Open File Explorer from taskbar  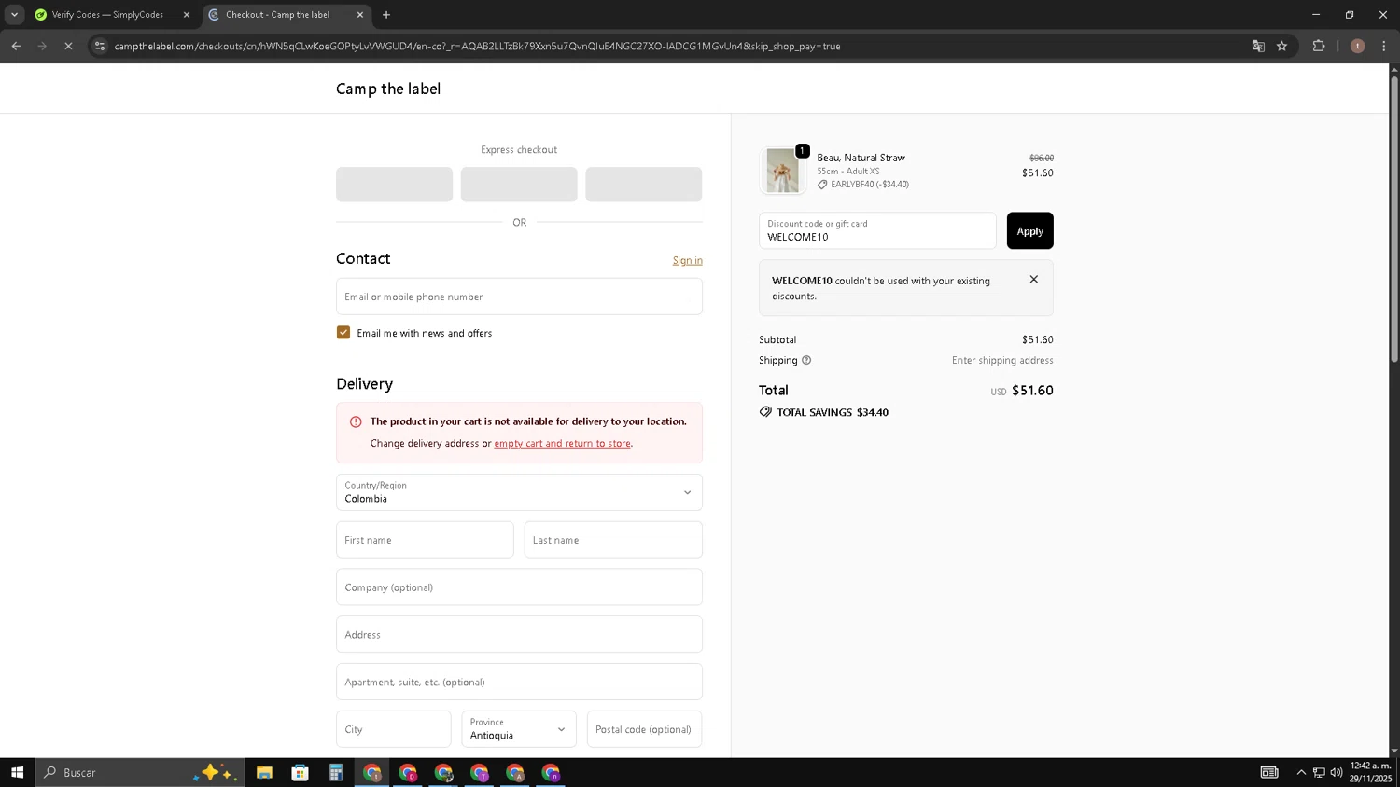[x=264, y=772]
